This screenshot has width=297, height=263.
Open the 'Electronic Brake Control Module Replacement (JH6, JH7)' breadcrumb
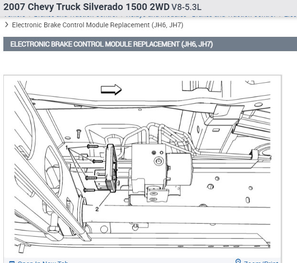[97, 25]
